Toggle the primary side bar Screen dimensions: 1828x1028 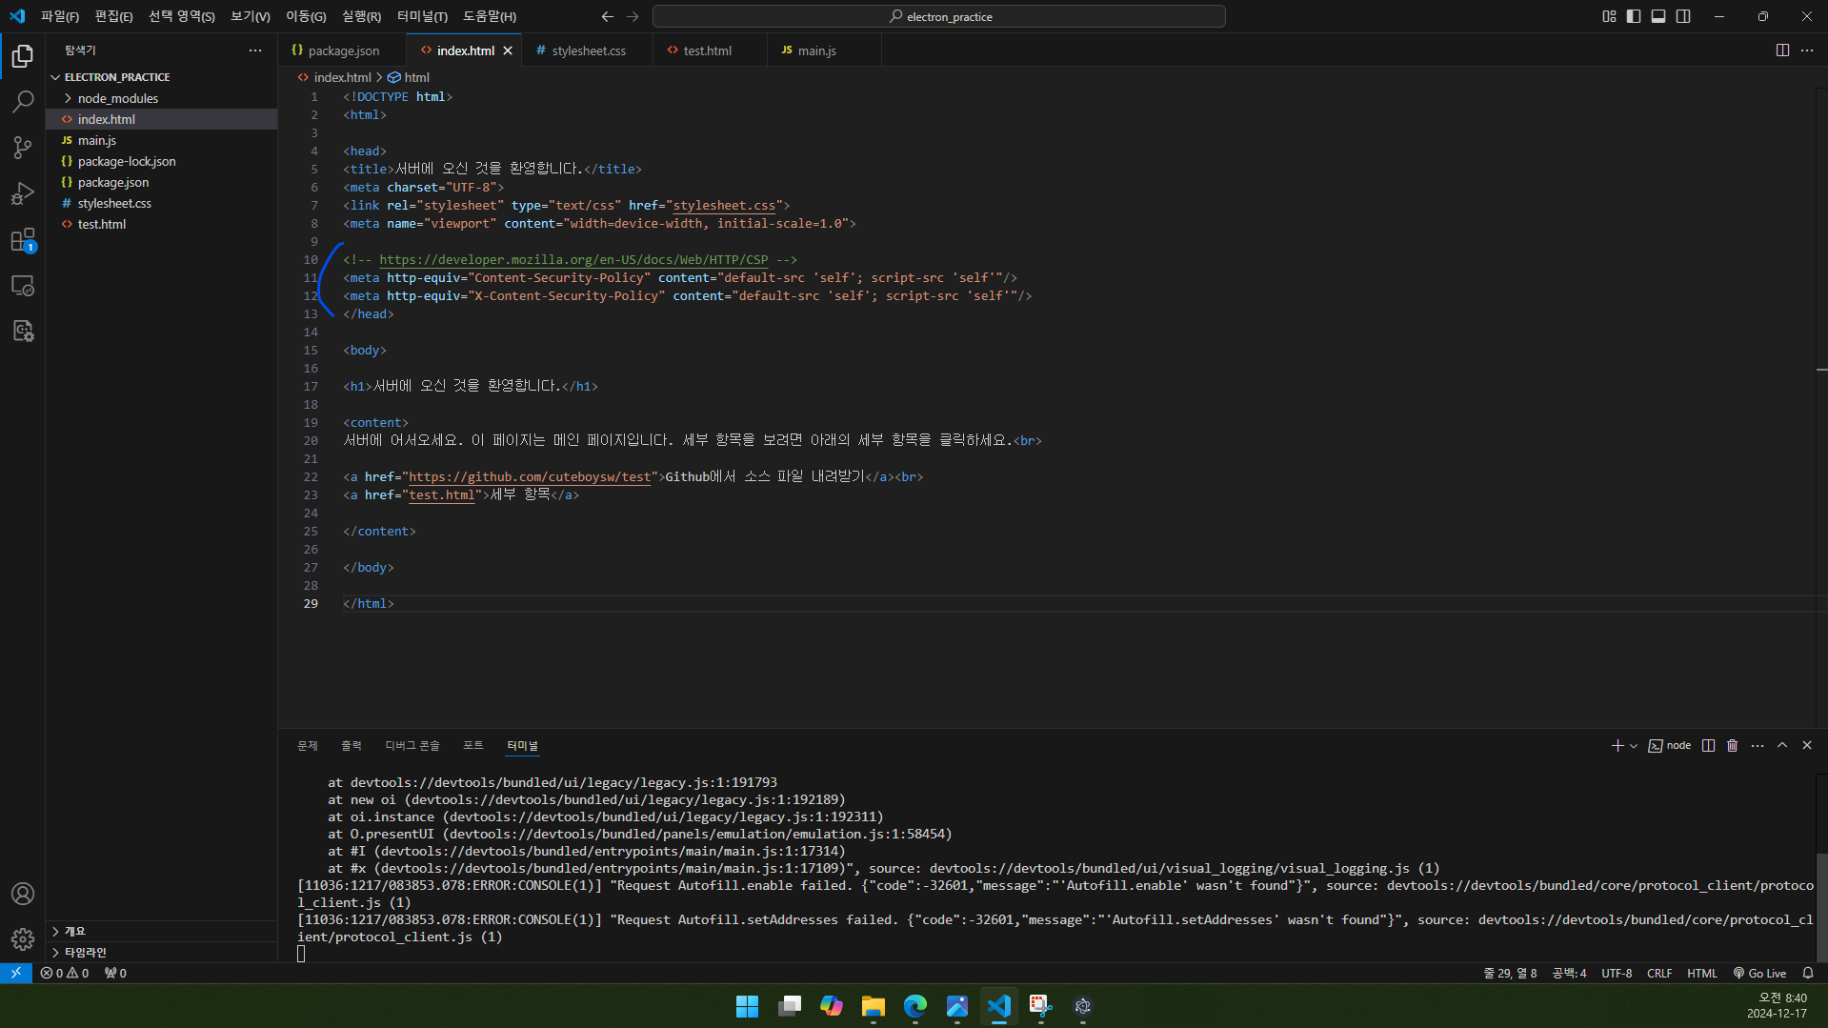(1634, 16)
